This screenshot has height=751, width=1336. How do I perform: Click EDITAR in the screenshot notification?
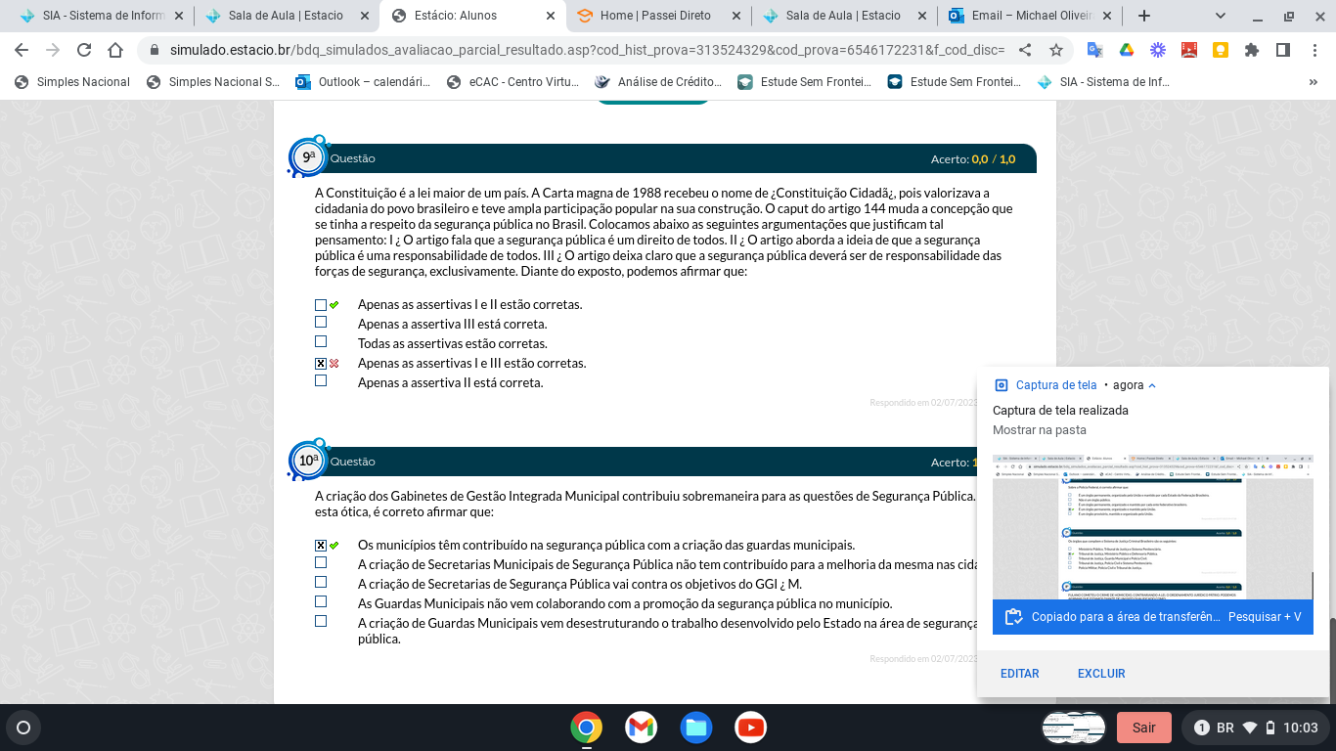tap(1019, 674)
